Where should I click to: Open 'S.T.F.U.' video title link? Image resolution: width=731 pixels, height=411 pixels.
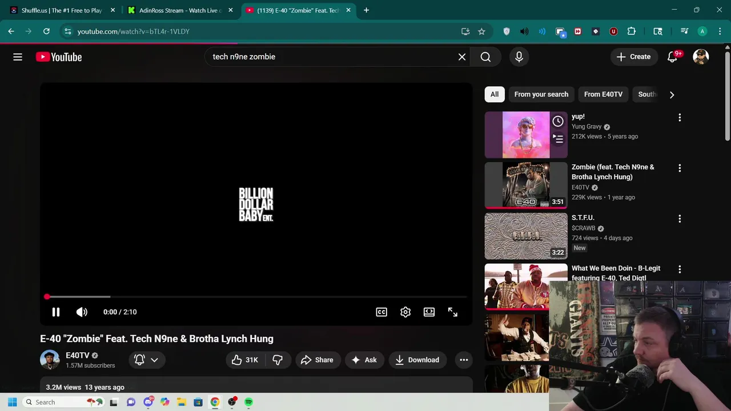(x=583, y=218)
